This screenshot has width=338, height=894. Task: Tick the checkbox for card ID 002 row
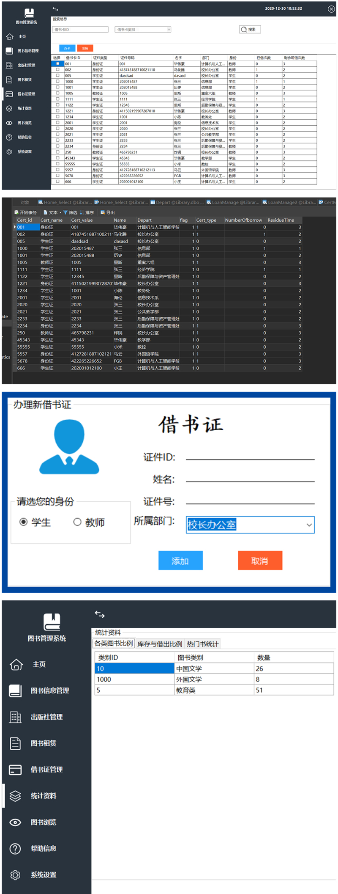point(57,70)
